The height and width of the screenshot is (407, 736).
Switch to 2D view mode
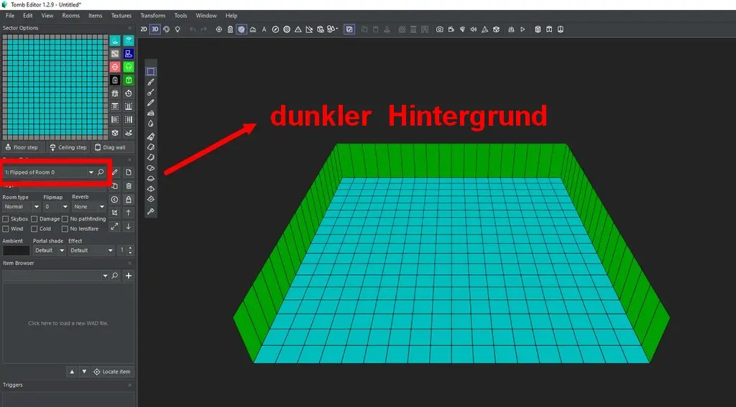(144, 29)
